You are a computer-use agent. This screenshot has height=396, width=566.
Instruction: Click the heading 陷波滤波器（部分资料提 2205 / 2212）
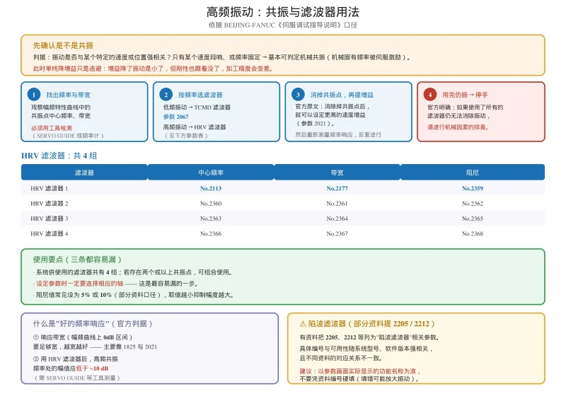click(371, 323)
